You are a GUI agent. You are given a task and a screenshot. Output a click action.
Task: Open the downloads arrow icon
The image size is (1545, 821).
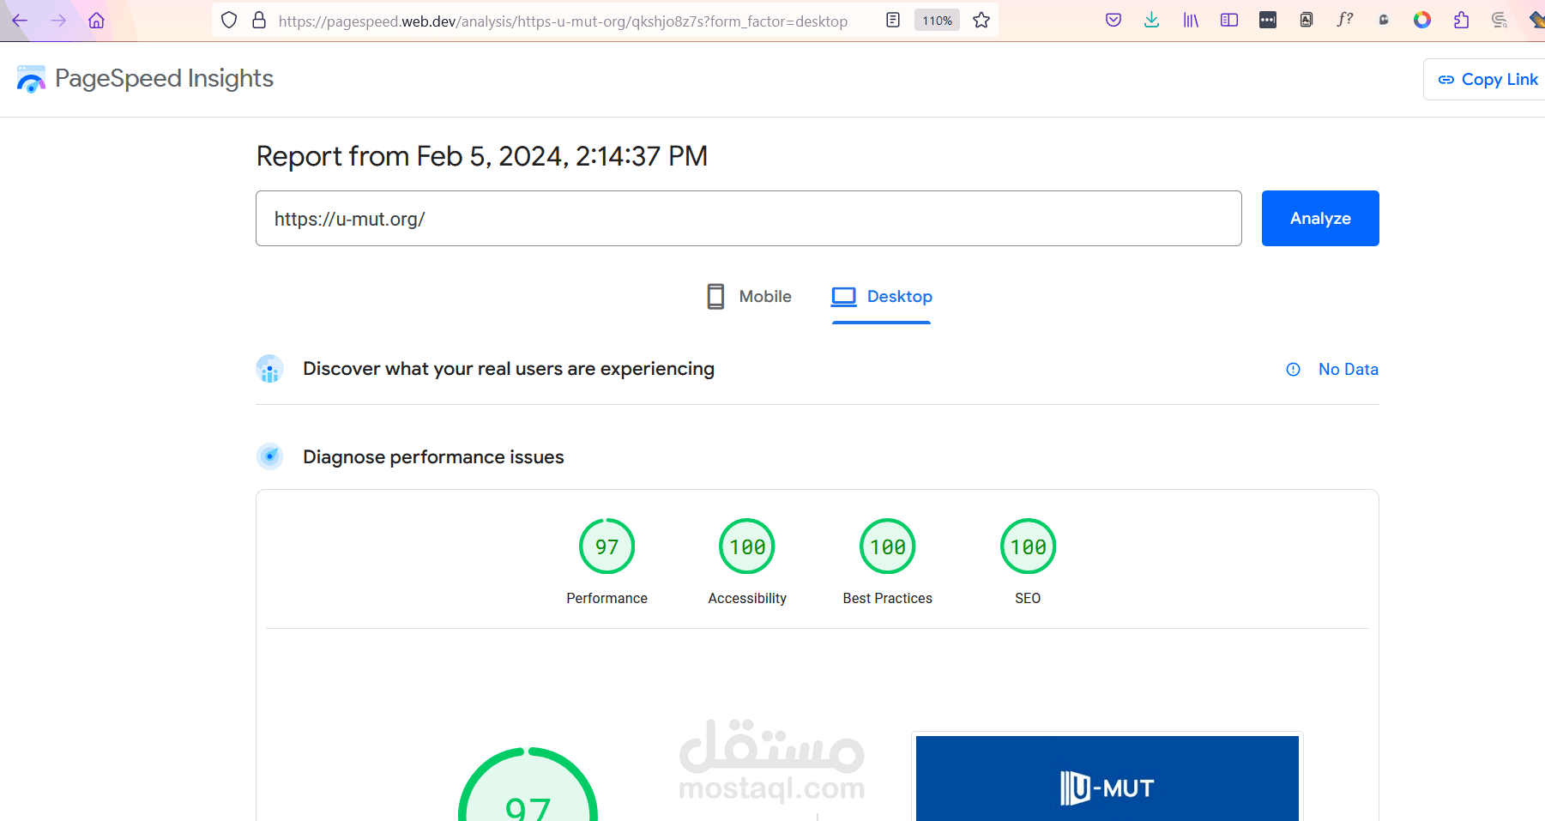1152,21
